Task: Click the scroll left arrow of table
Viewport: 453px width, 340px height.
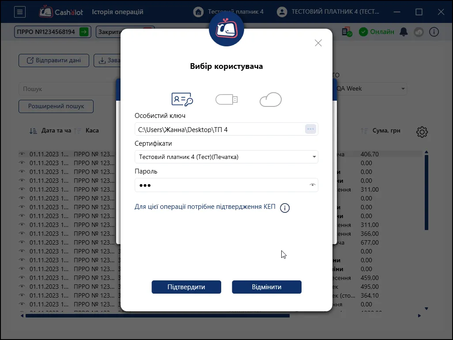Action: coord(22,316)
